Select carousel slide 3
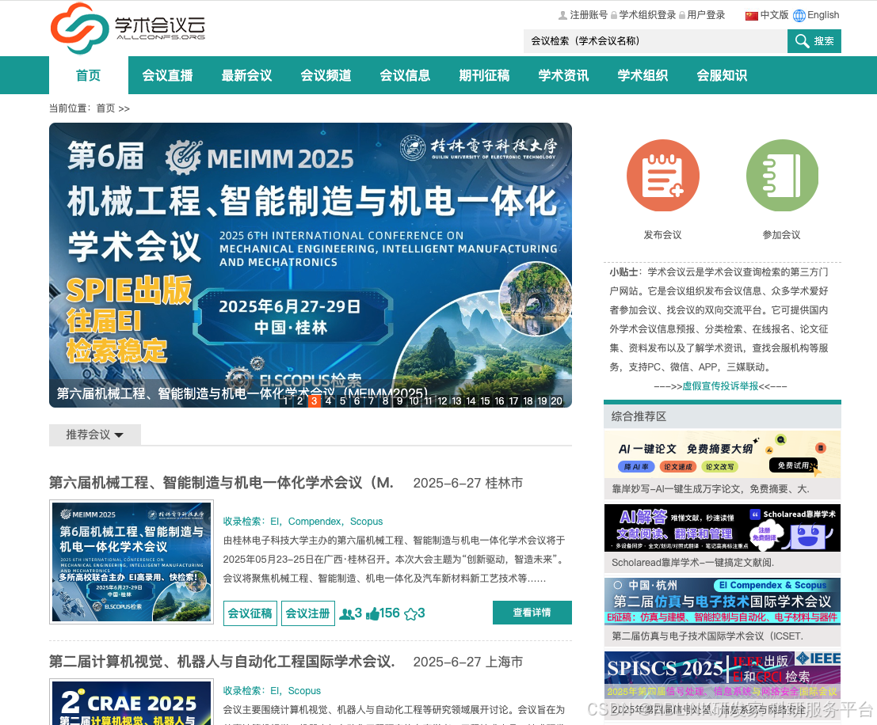Screen dimensions: 877x725 point(315,400)
